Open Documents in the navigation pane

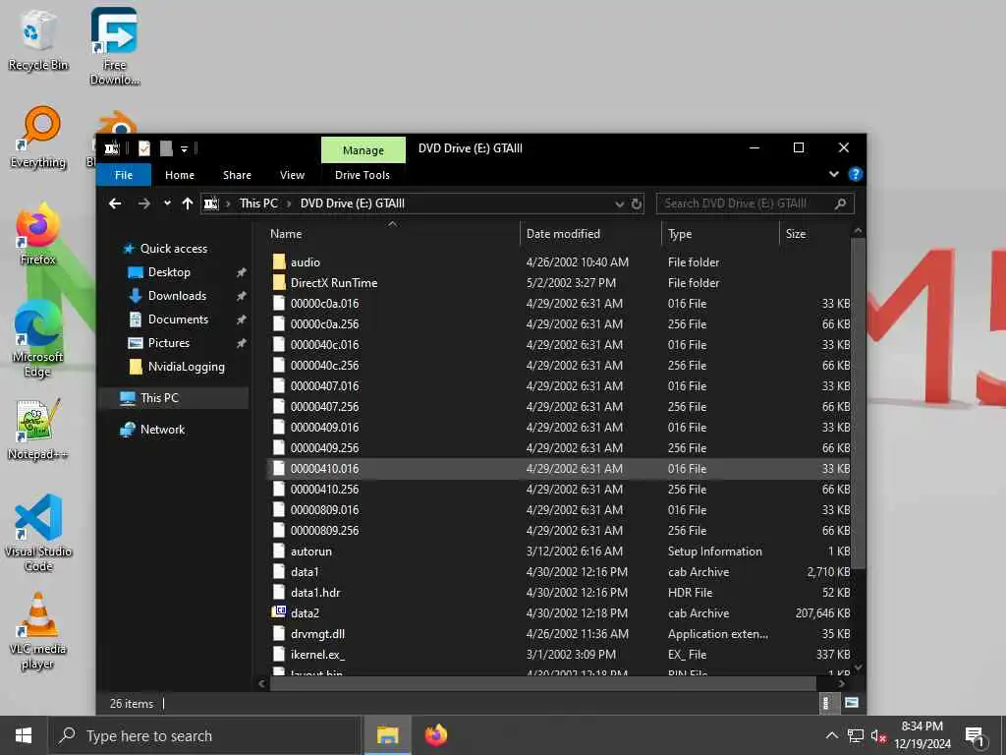point(178,319)
